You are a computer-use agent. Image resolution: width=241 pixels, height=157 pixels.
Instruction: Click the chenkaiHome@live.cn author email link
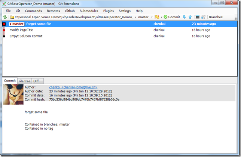73,87
